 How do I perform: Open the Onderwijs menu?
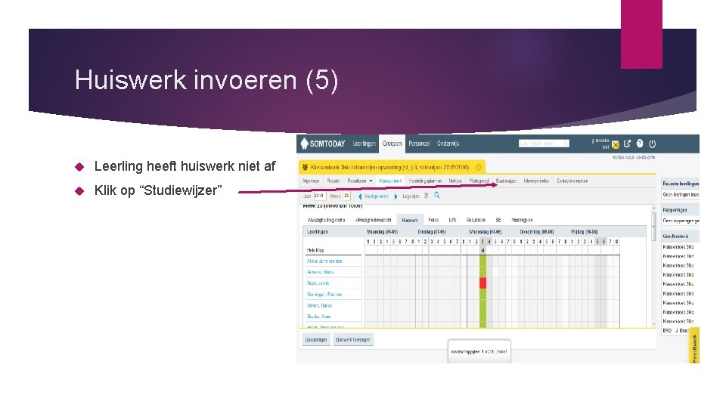pos(448,144)
